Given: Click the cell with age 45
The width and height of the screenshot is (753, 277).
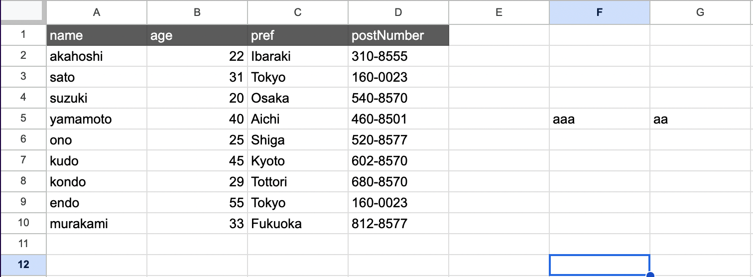Looking at the screenshot, I should point(197,161).
